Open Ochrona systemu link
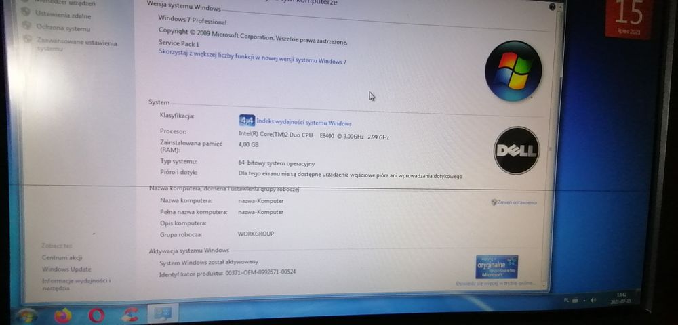Screen dimensions: 678x325 (63, 28)
